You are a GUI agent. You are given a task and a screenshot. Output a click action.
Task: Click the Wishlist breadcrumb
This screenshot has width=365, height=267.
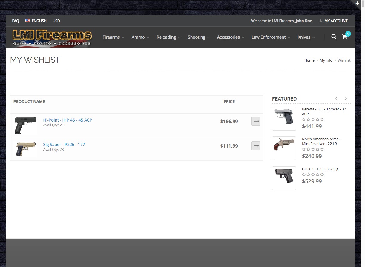pos(344,60)
